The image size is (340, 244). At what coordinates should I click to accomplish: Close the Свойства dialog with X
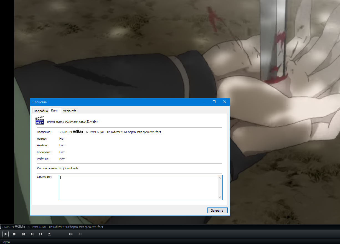(x=225, y=102)
